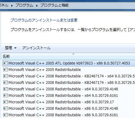The height and width of the screenshot is (118, 135).
Task: Click icon of Visual C++ 2005 ATL Update kb973923
Action: (6, 63)
